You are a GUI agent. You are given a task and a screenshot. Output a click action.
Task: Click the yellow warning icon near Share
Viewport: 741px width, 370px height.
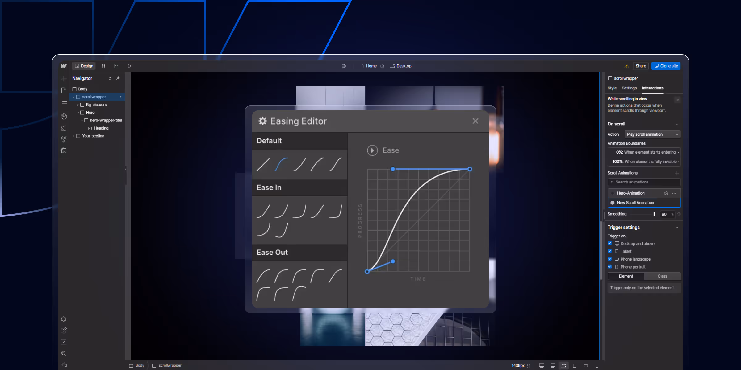click(x=626, y=66)
